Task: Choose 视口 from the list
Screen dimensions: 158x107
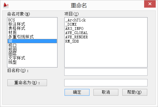Action: point(32,45)
